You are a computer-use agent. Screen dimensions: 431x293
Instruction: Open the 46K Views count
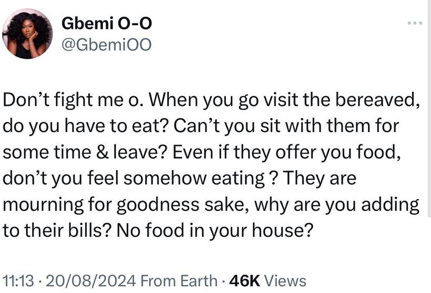[x=268, y=281]
